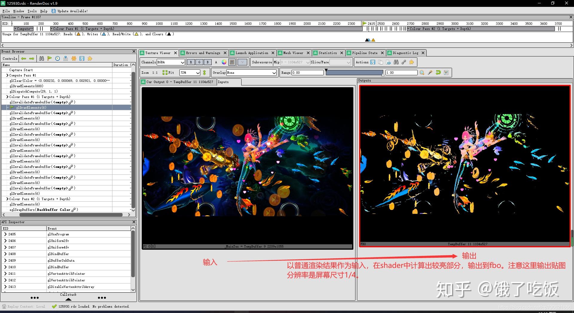
Task: Toggle the Green channel display
Action: pos(199,62)
